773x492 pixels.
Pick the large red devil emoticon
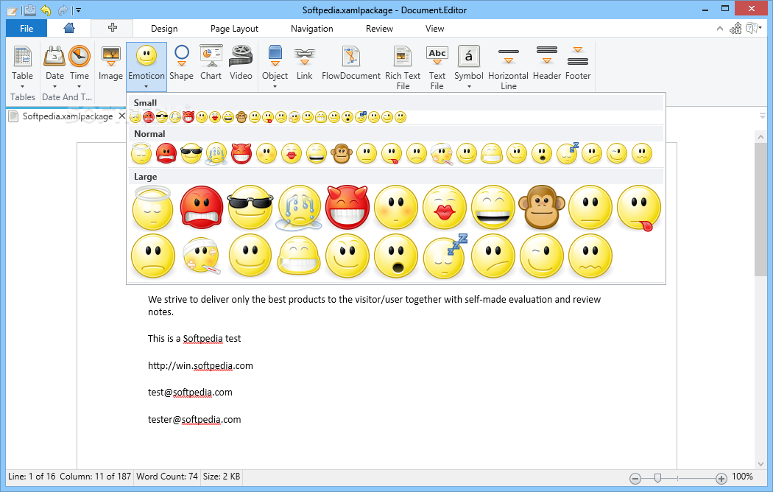[347, 208]
